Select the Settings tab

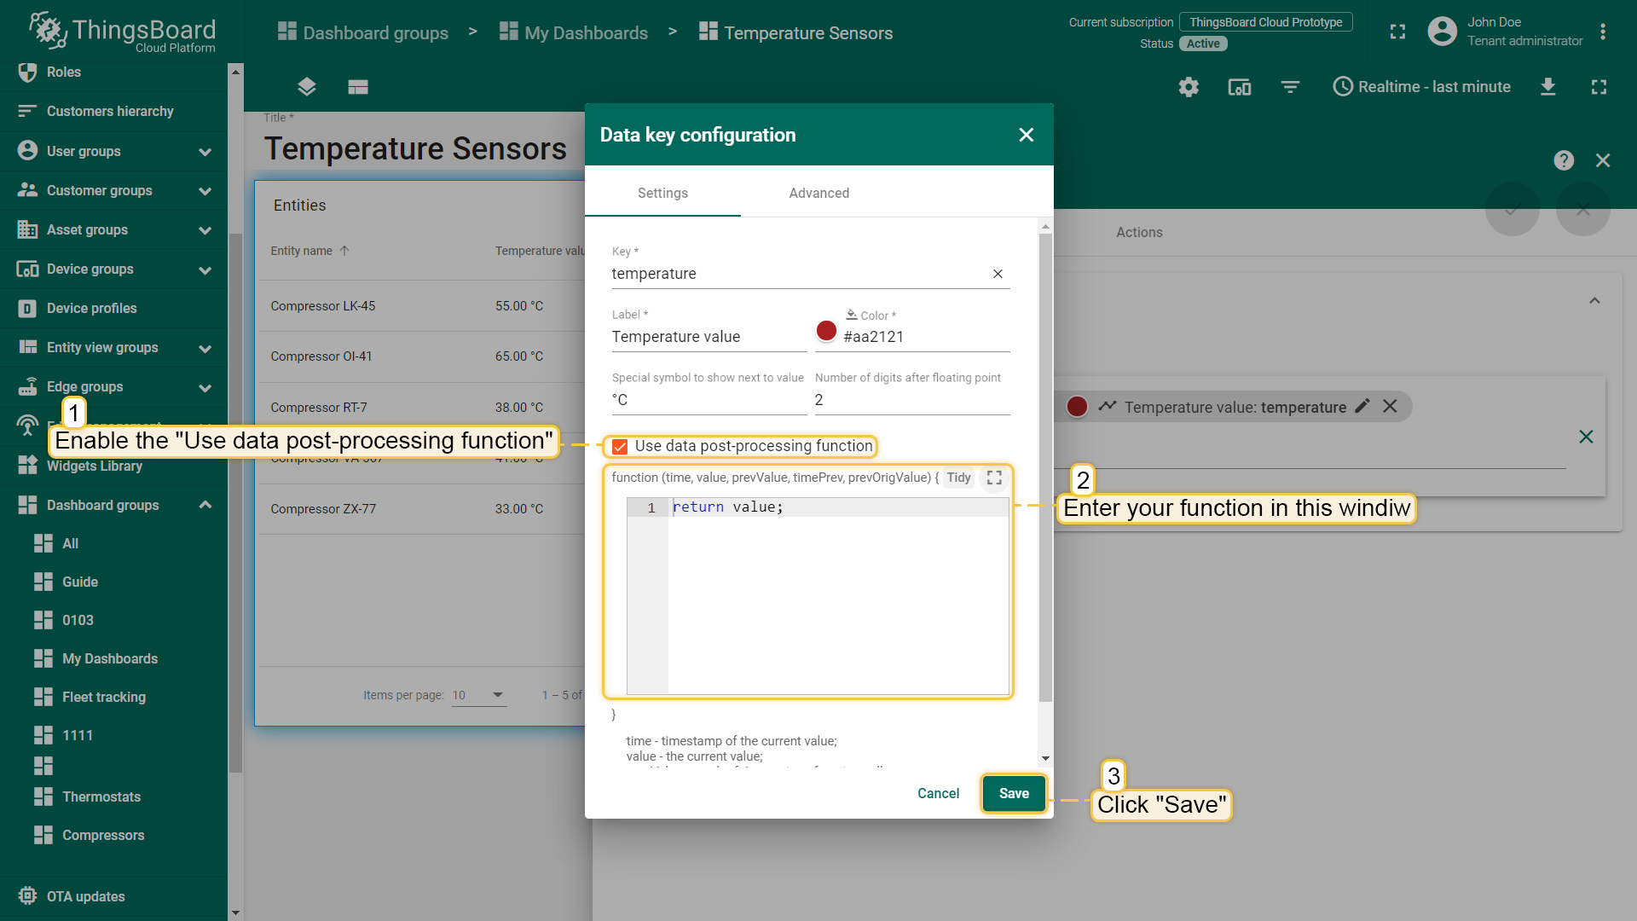[x=662, y=193]
